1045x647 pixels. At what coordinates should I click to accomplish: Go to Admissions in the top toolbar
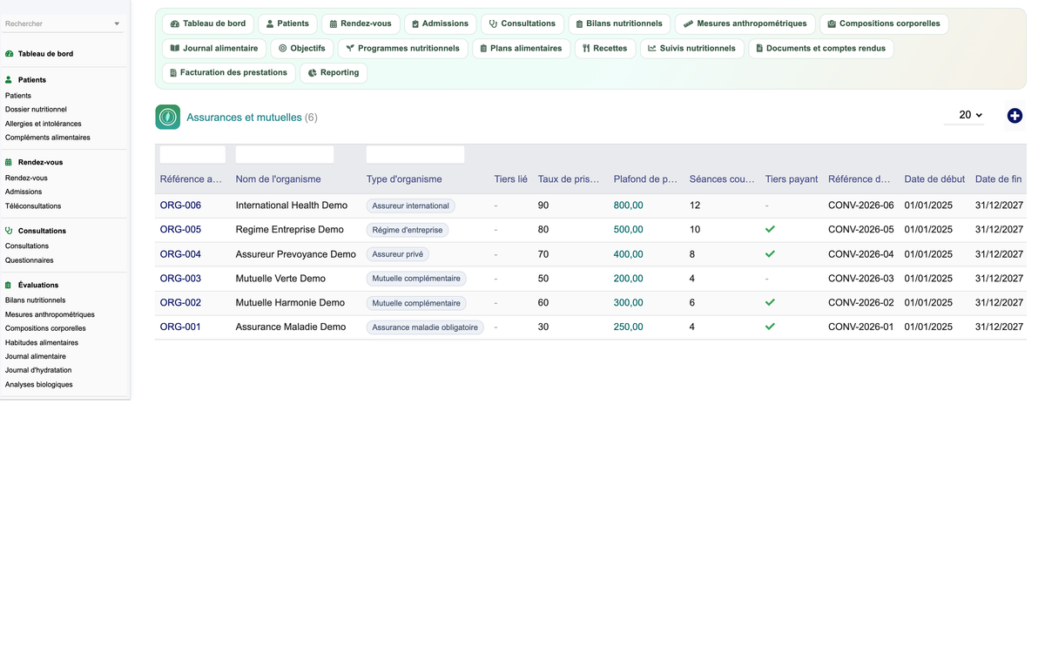(440, 24)
